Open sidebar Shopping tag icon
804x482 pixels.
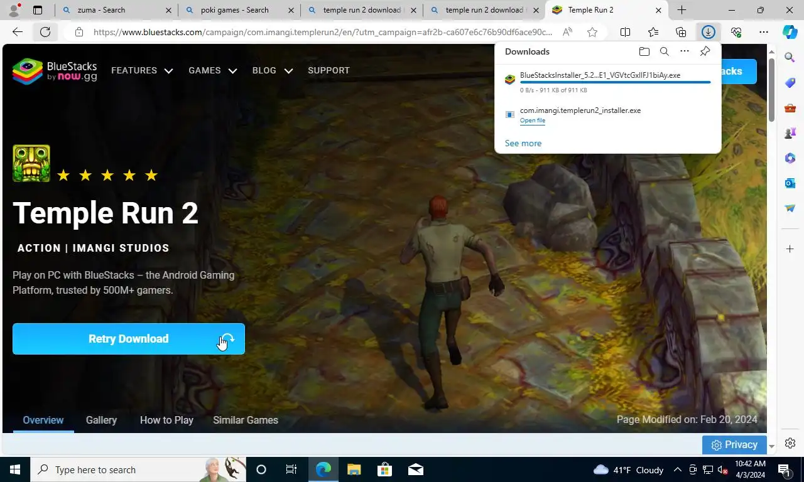tap(790, 83)
